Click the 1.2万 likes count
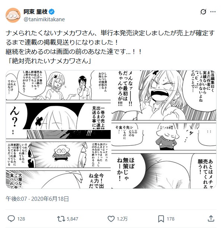This screenshot has width=221, height=228. [122, 219]
